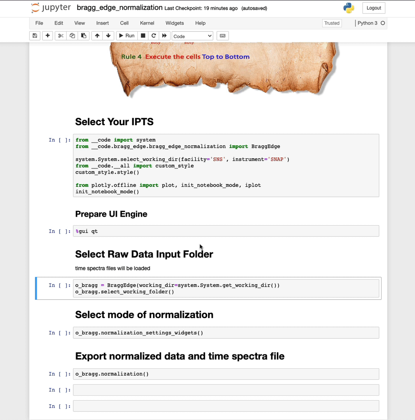The image size is (415, 420).
Task: Cut selected cells with scissors icon
Action: (x=61, y=36)
